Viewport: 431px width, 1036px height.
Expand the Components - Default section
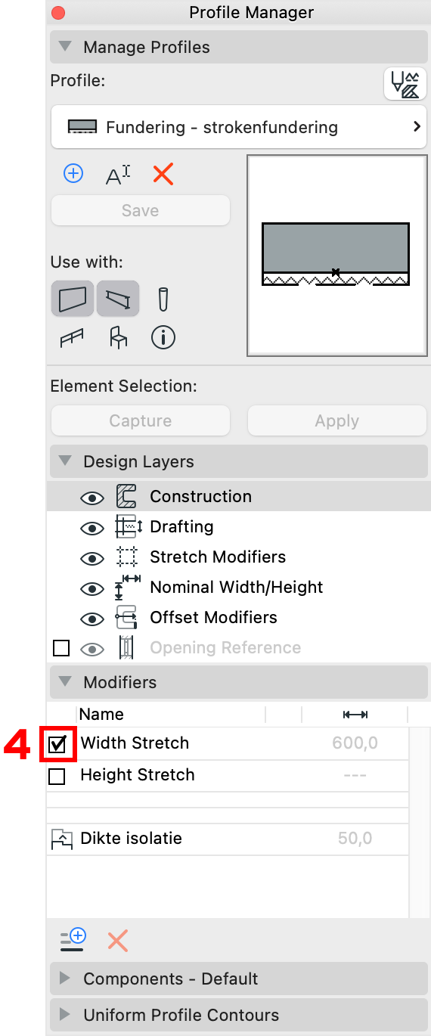238,979
